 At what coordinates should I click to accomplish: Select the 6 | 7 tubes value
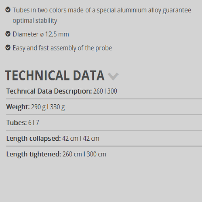pyautogui.click(x=34, y=123)
